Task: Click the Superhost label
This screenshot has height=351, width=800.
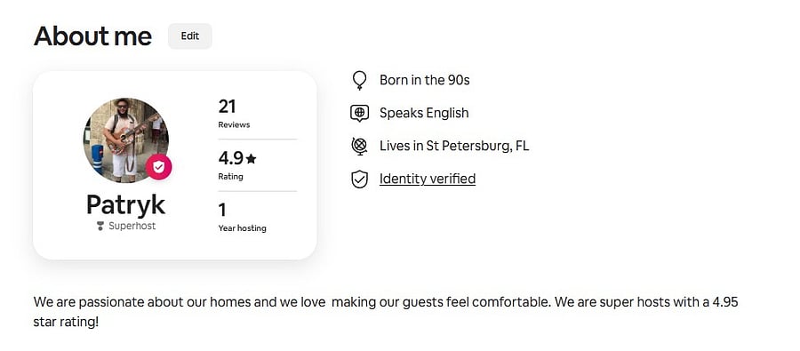Action: 132,226
